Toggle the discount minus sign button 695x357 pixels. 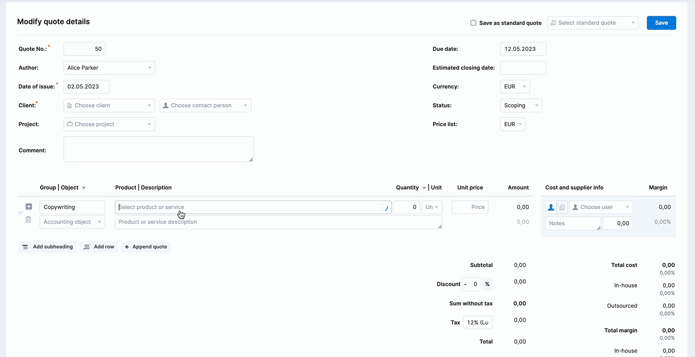pos(465,284)
